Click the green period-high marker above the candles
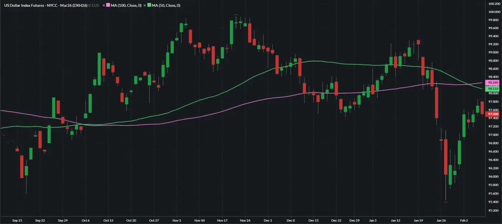This screenshot has width=502, height=224. 236,15
